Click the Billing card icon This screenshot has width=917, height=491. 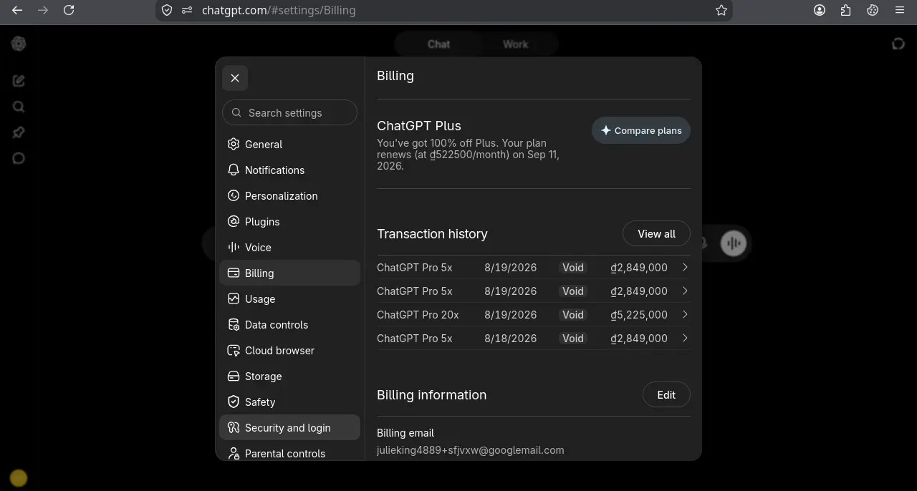[x=233, y=273]
